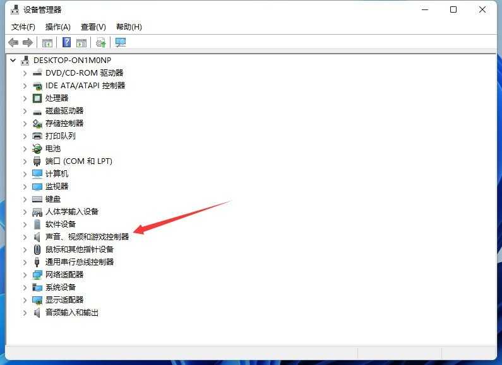This screenshot has height=365, width=502.
Task: Select the 监视器 label
Action: click(x=57, y=187)
